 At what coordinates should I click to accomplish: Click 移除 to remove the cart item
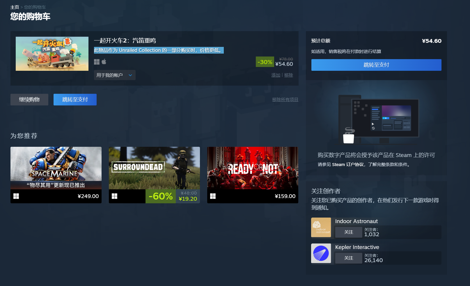point(288,75)
